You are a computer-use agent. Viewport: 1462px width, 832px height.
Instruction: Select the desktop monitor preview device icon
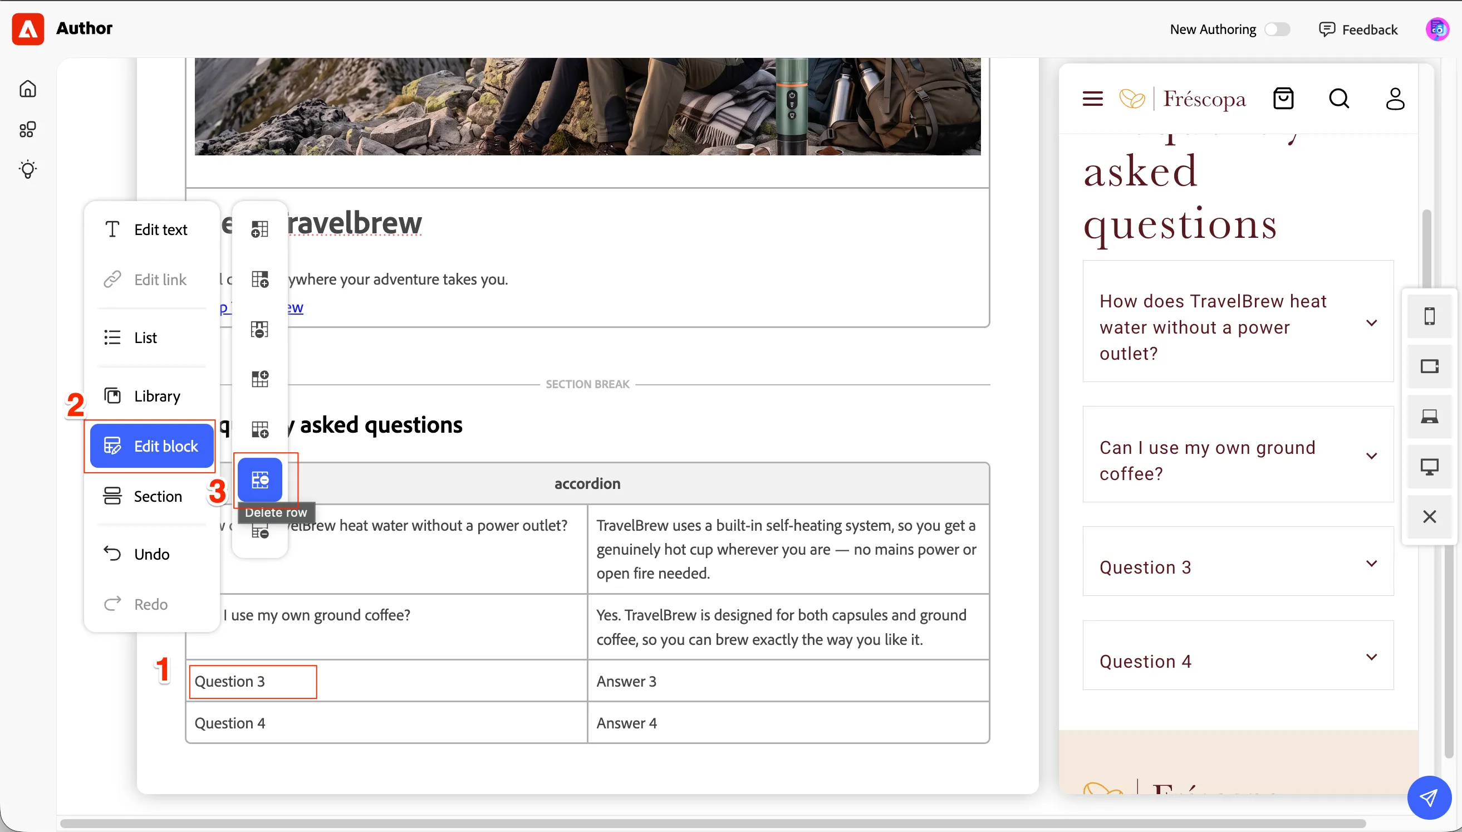click(x=1430, y=467)
